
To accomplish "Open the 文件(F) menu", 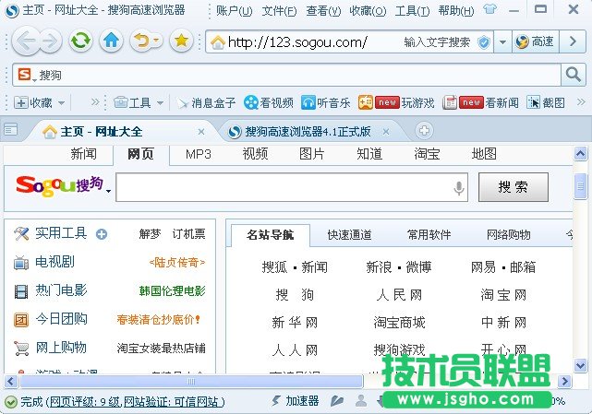I will click(279, 11).
